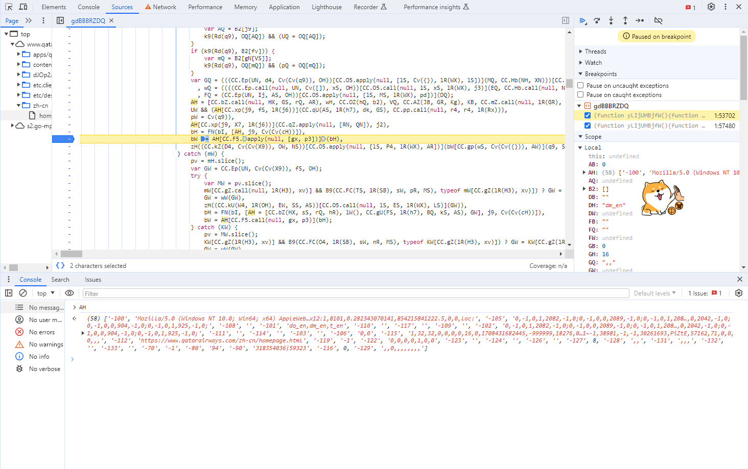Viewport: 748px width, 469px height.
Task: Open the Performance tab
Action: pos(205,7)
